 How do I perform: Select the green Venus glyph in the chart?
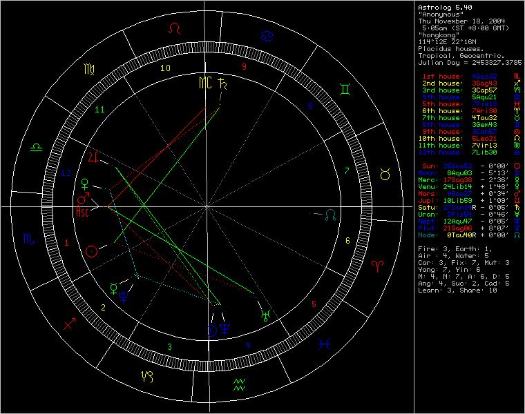(85, 184)
